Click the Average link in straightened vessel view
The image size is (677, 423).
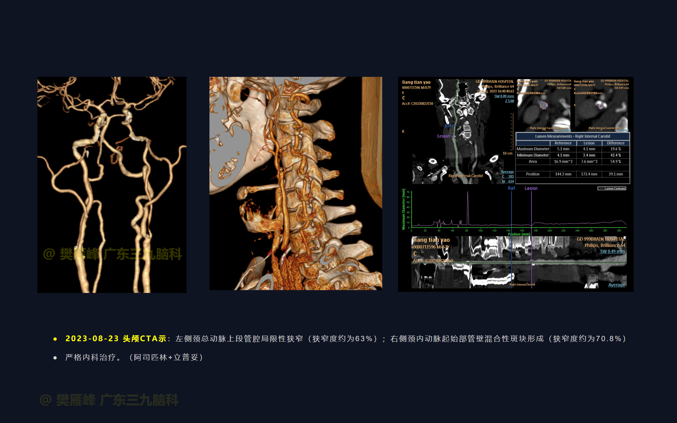pyautogui.click(x=616, y=285)
